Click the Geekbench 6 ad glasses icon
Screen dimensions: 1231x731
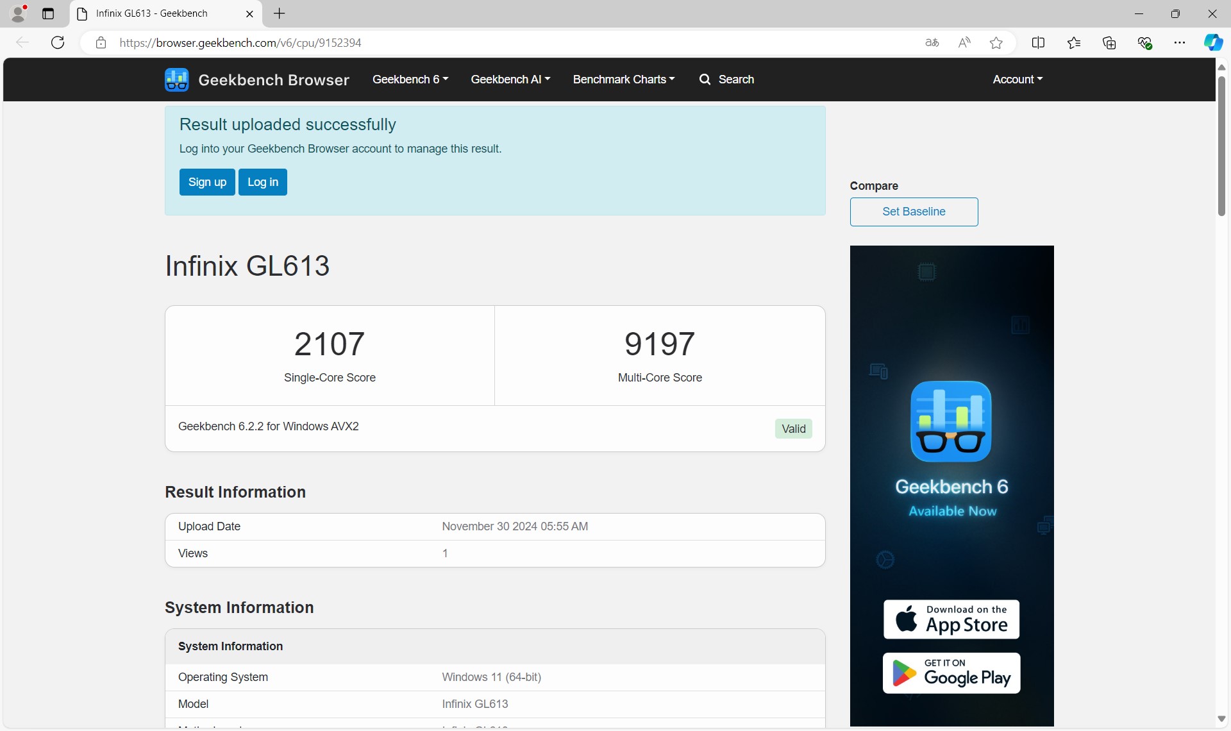951,421
